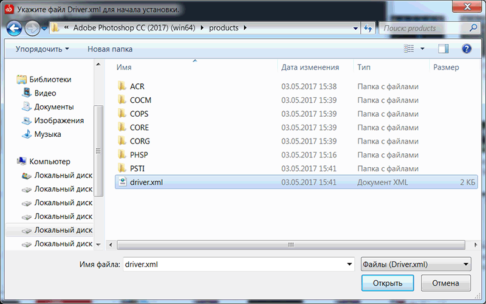Go back with the blue Back arrow
The width and height of the screenshot is (486, 304).
coord(14,29)
